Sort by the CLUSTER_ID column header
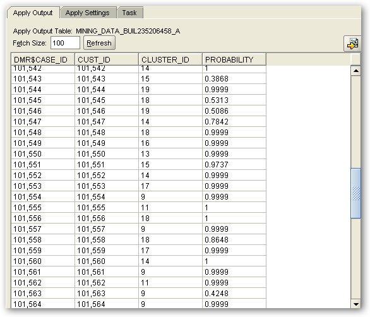Screen dimensions: 370x317 click(x=170, y=59)
